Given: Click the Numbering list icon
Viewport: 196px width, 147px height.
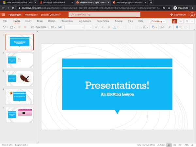Looking at the screenshot, I should coord(137,27).
